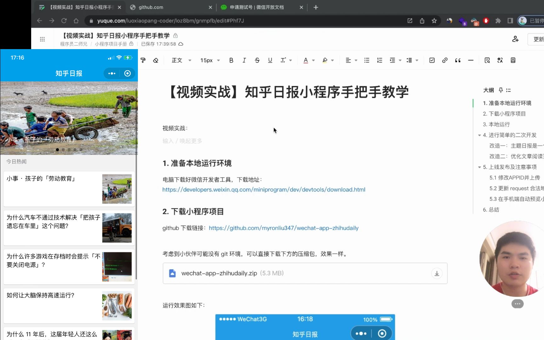This screenshot has height=340, width=544.
Task: Click 小程序项目手册 breadcrumb link
Action: pos(111,44)
